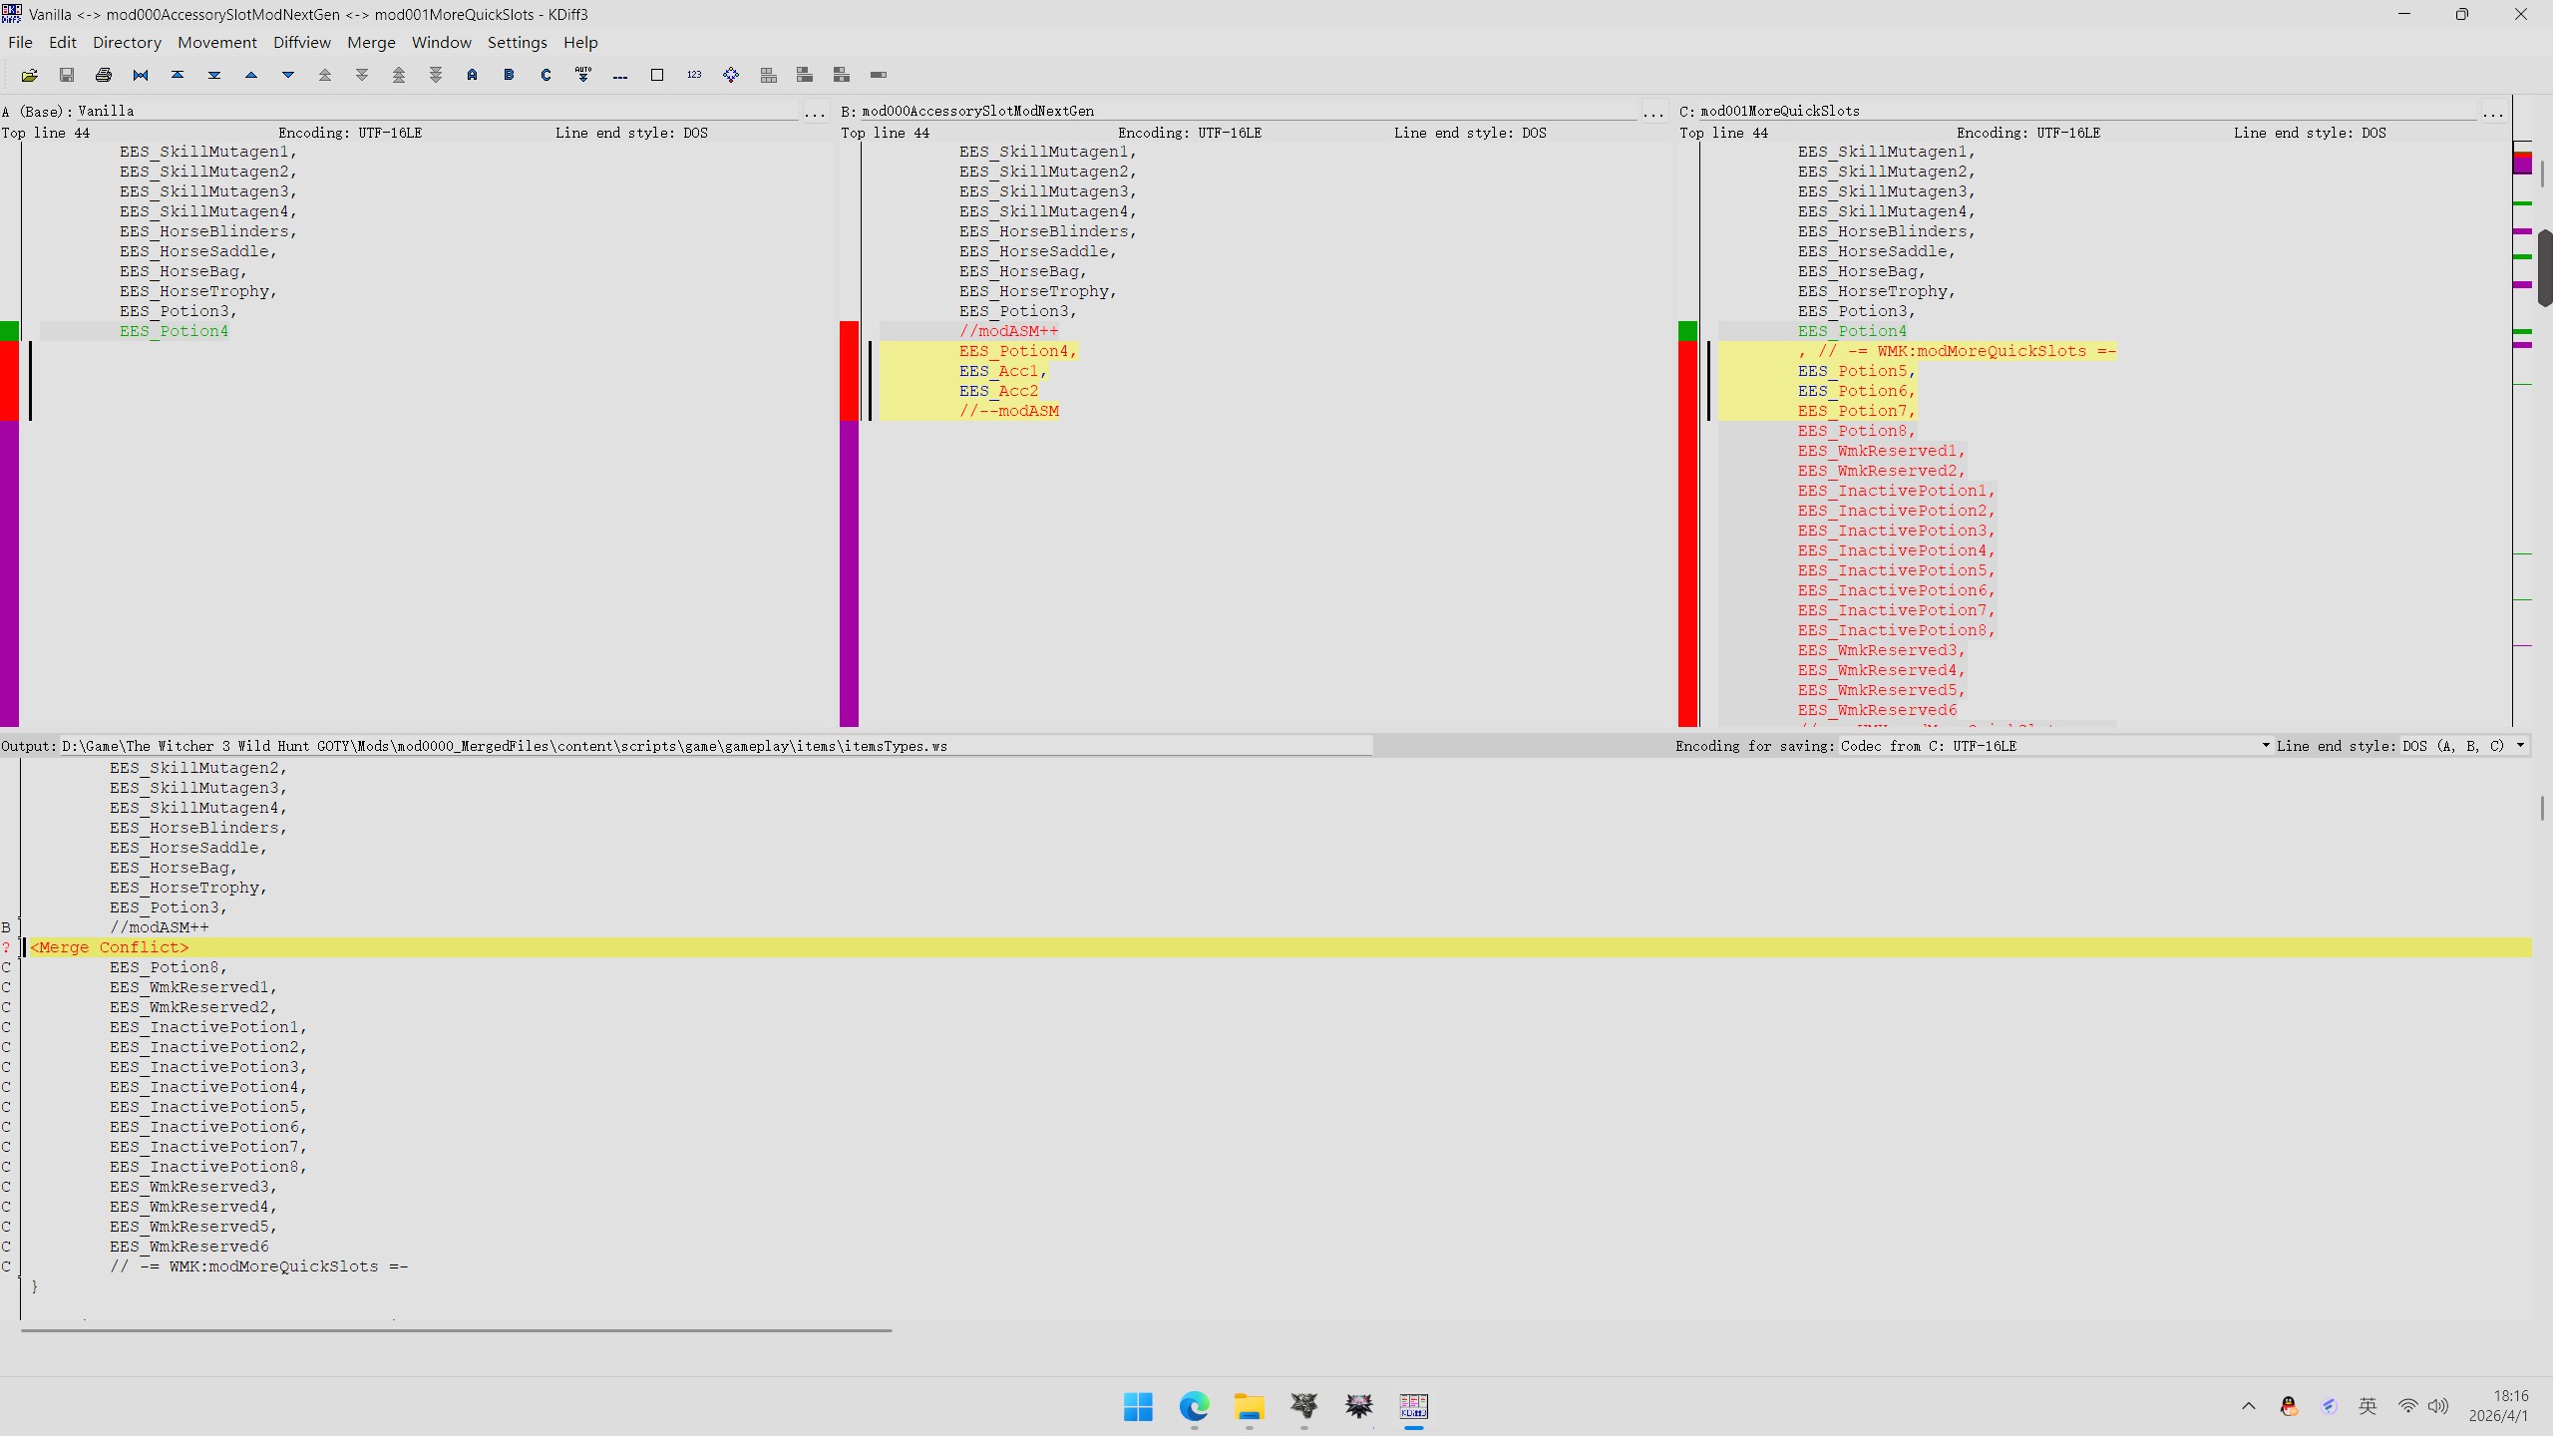Toggle line numbers display (123)
This screenshot has width=2553, height=1436.
[694, 75]
